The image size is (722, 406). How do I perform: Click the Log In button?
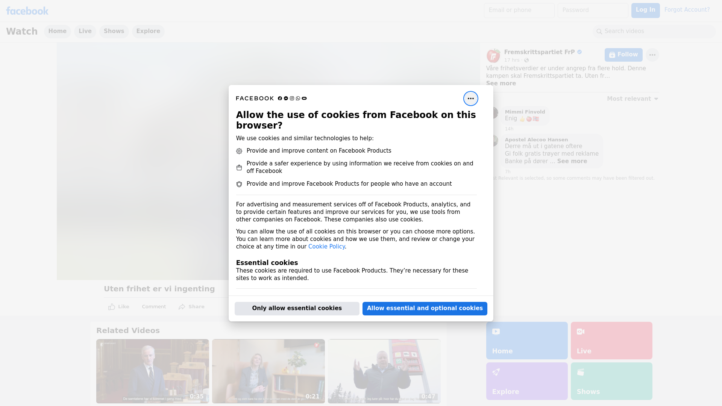(645, 10)
